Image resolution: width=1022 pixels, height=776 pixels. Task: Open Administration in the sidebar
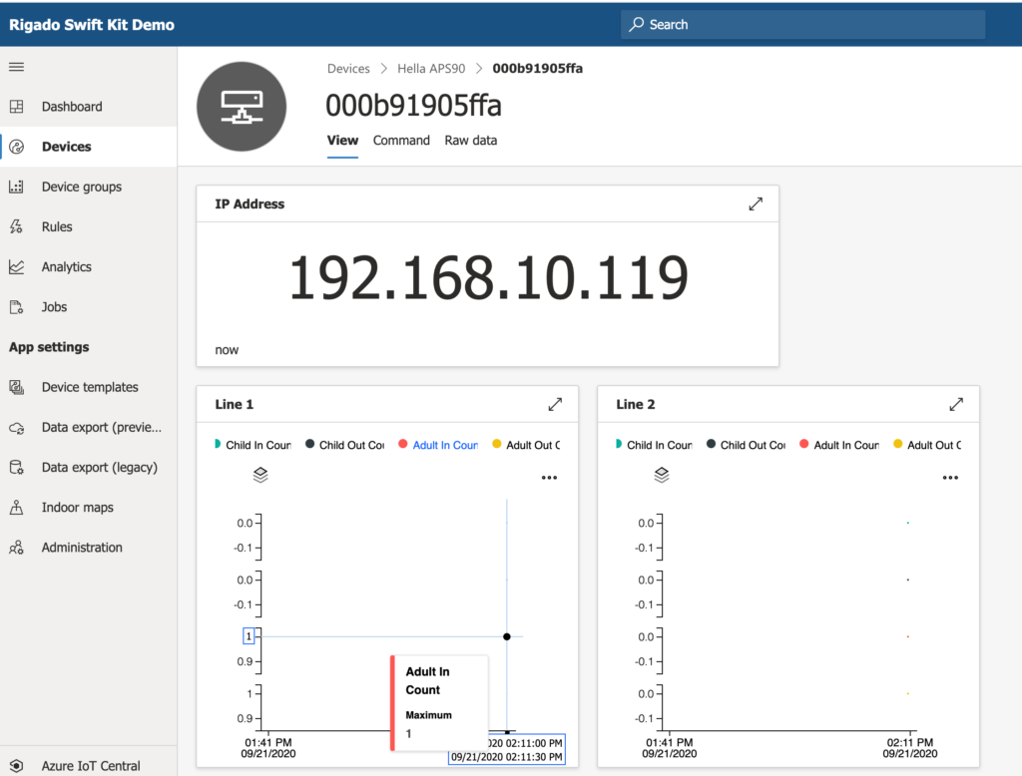[x=89, y=548]
